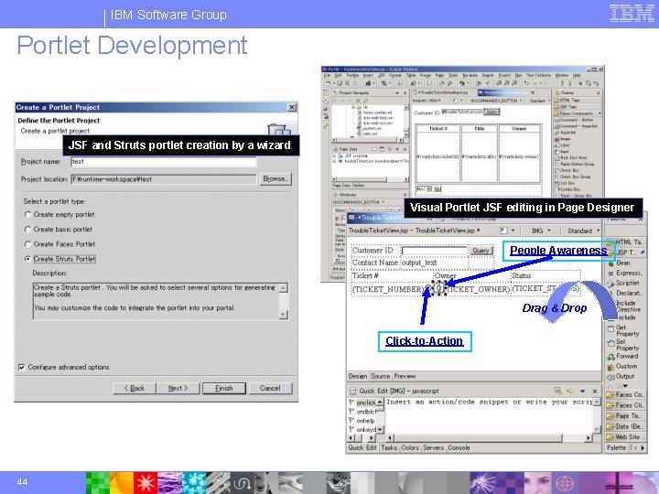Click Finish in the portlet wizard
This screenshot has width=659, height=494.
coord(224,388)
